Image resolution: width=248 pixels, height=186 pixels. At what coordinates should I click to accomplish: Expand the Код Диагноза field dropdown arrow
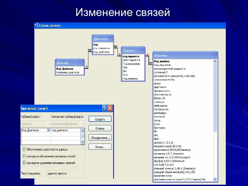tap(48, 130)
